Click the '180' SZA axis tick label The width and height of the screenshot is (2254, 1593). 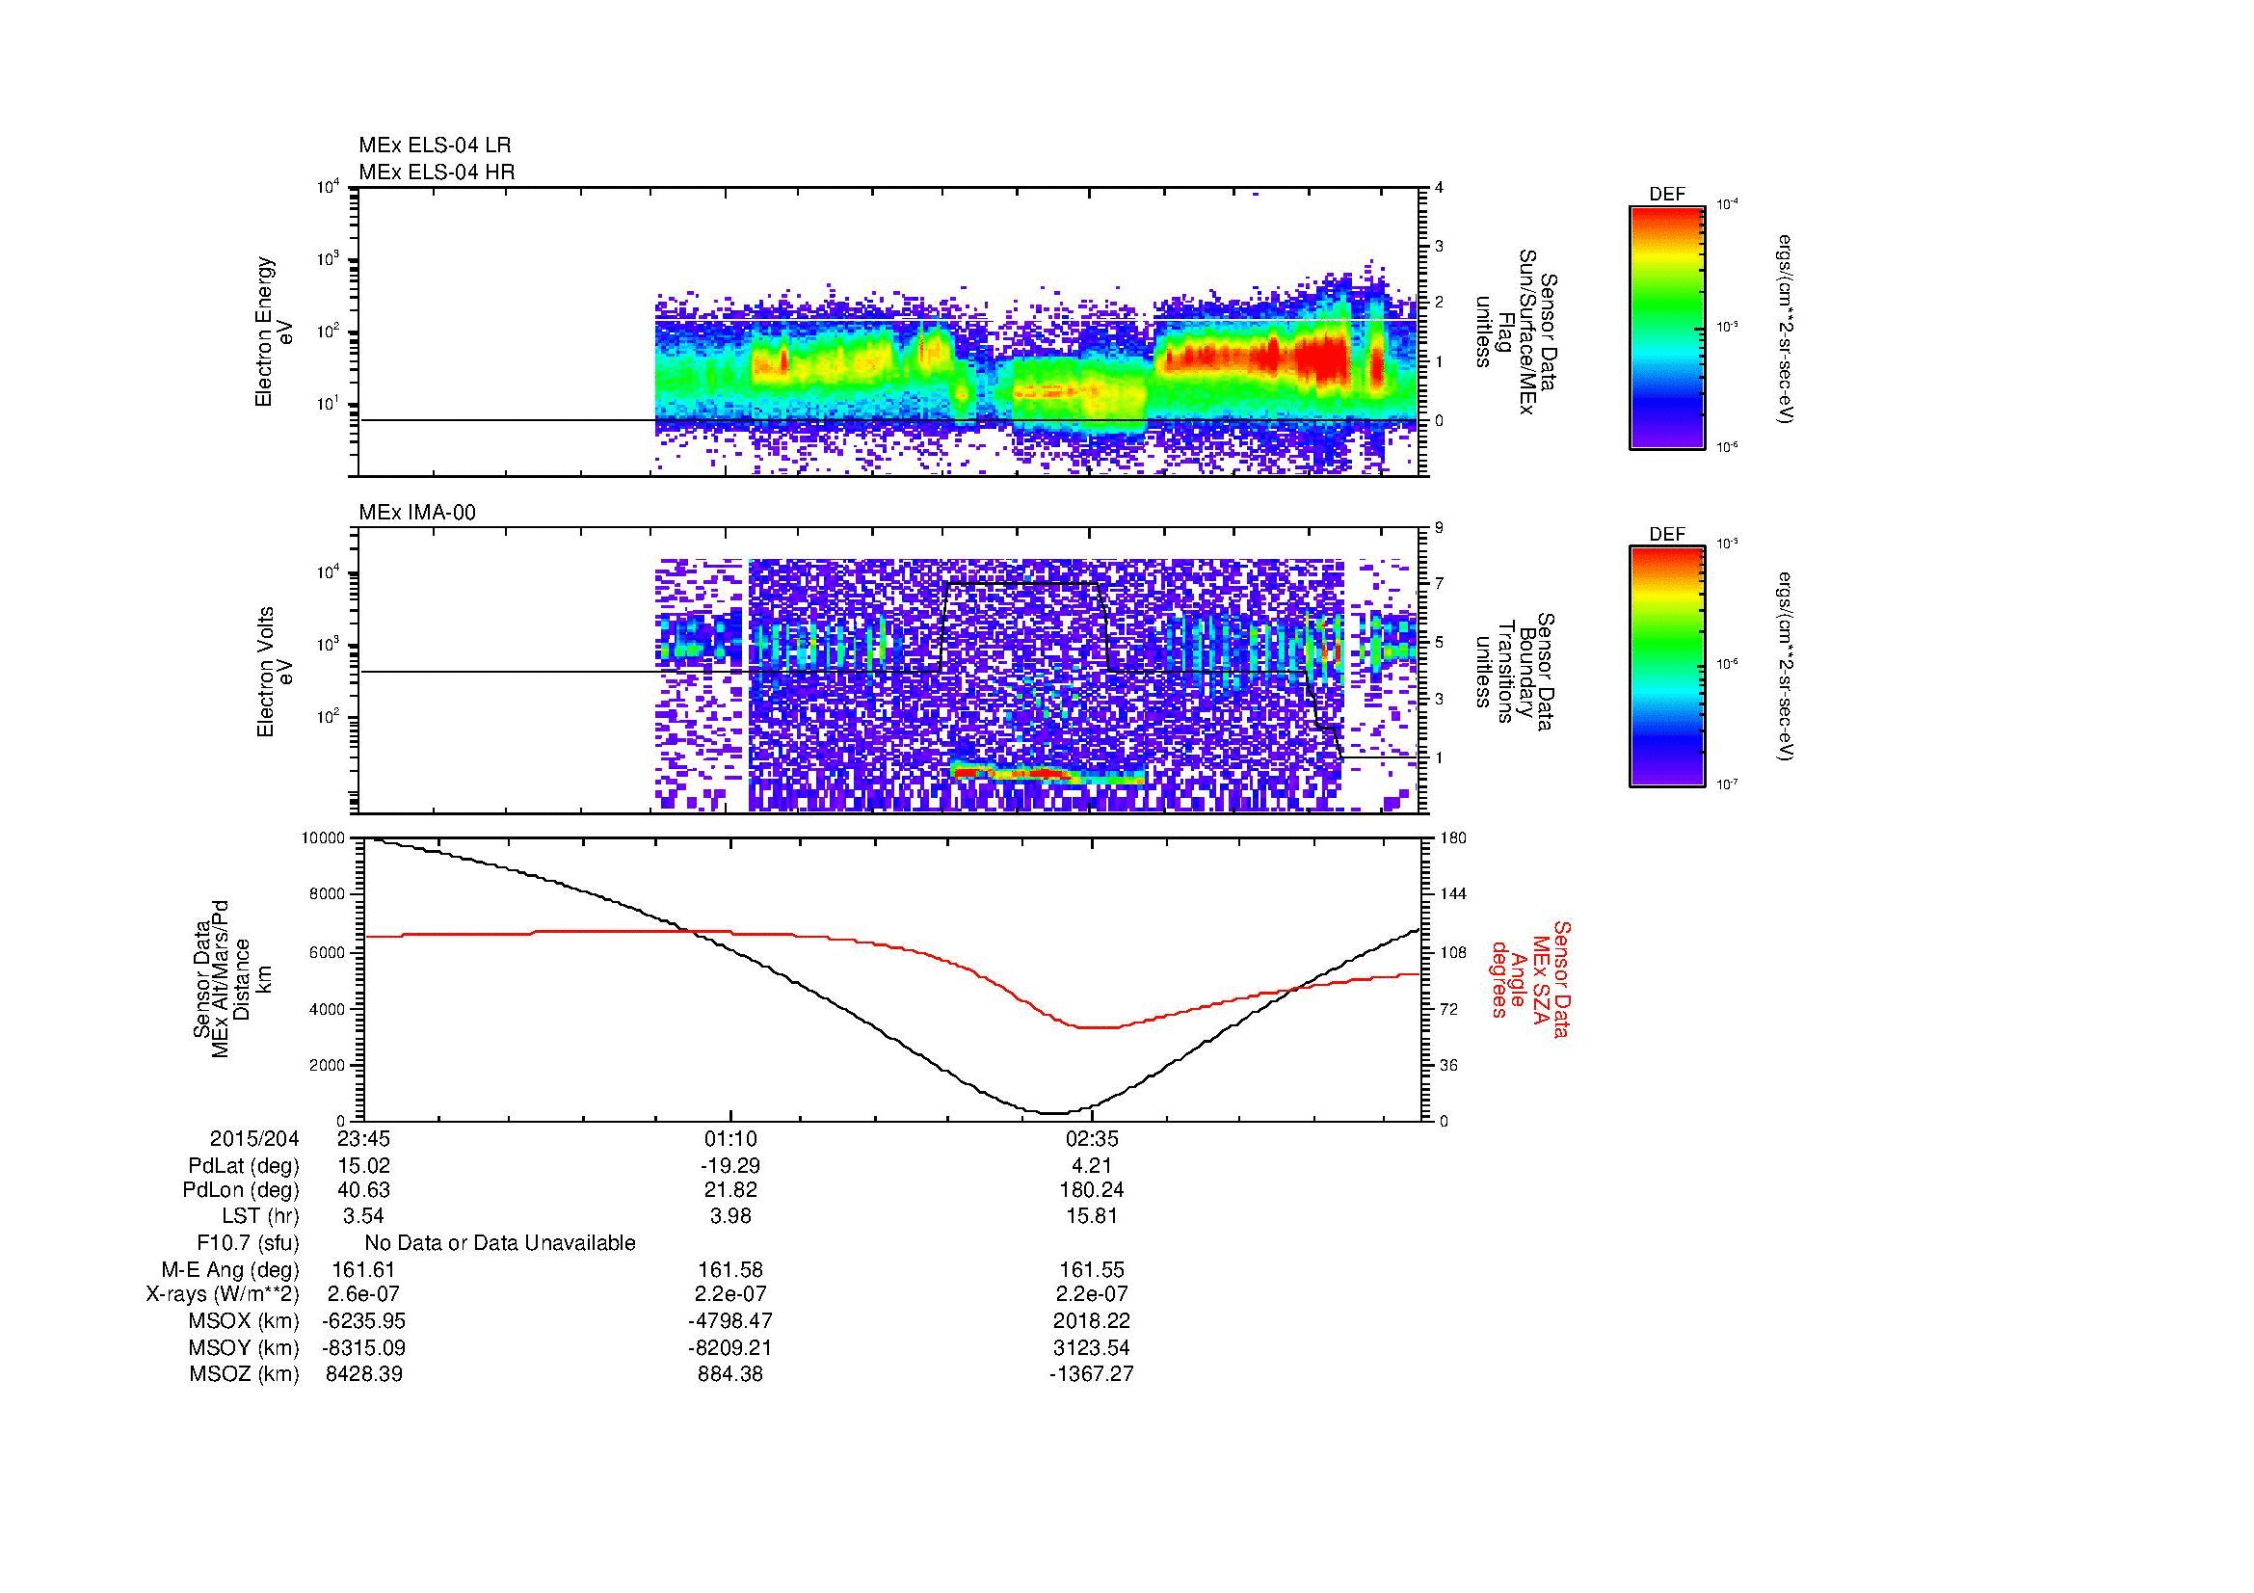pyautogui.click(x=1453, y=838)
